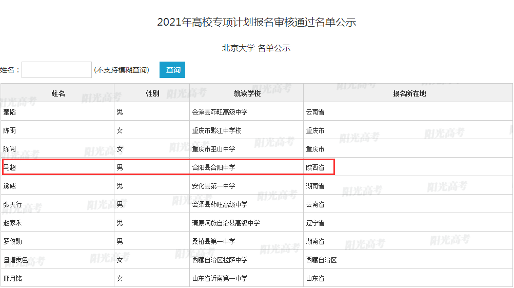Click the blue 查询 button
The image size is (514, 288).
pyautogui.click(x=172, y=70)
